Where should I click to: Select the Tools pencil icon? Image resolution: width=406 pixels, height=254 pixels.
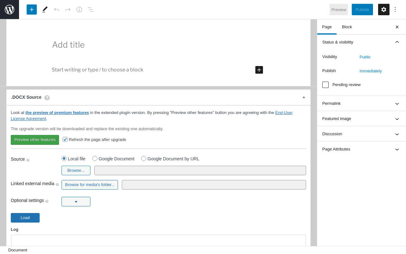tap(45, 10)
